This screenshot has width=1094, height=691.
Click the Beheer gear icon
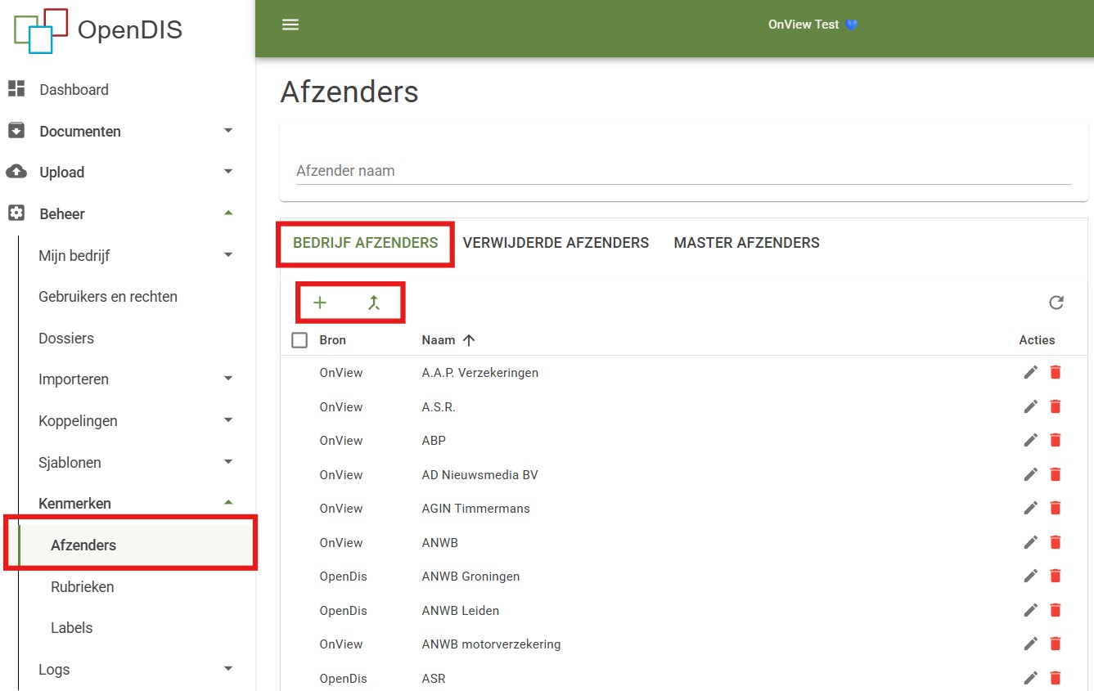[x=16, y=213]
